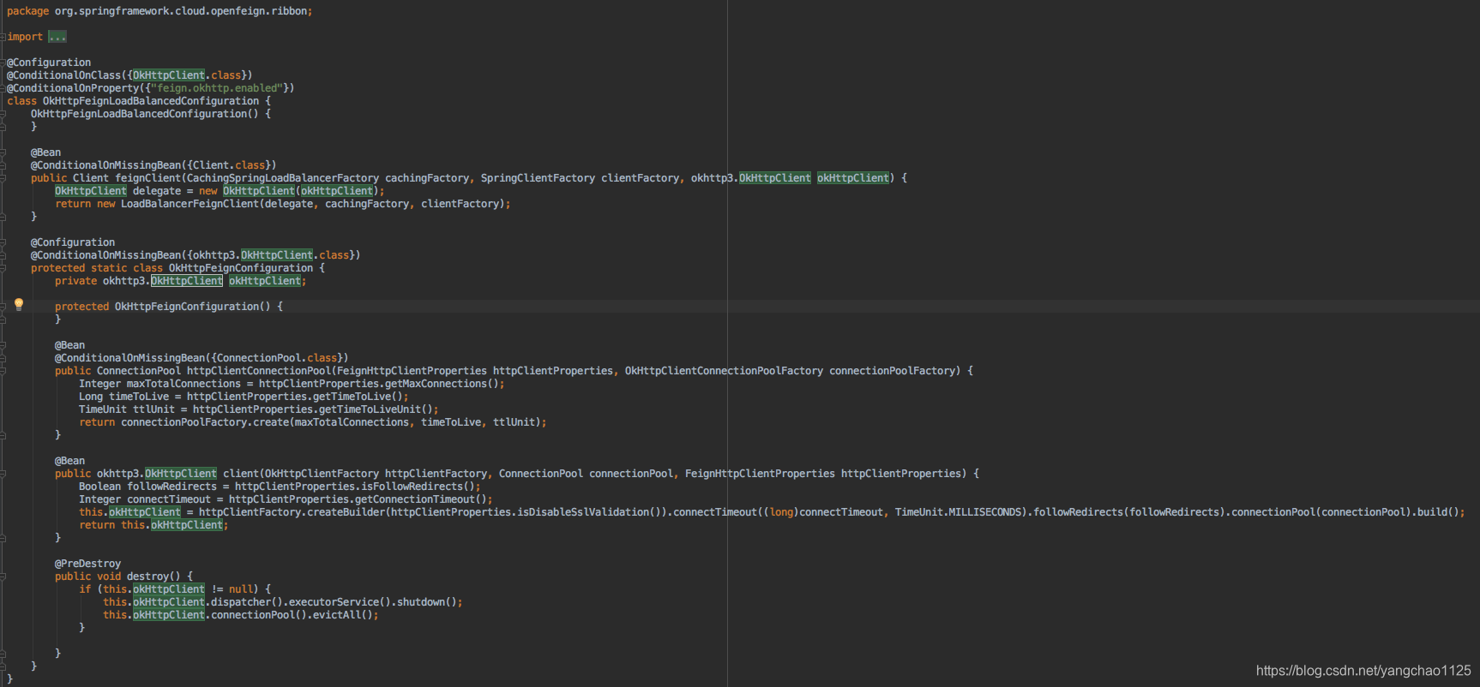This screenshot has height=687, width=1480.
Task: Click the SpringClientFactory parameter type
Action: (x=538, y=178)
